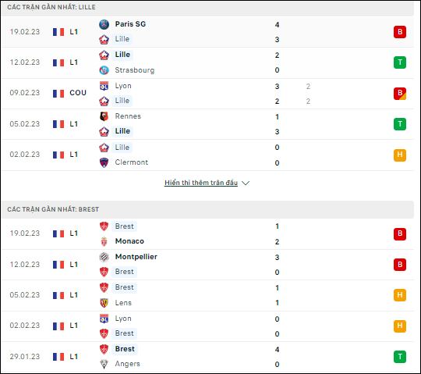The height and width of the screenshot is (374, 421).
Task: Click orange H badge for Lille vs Clermont
Action: click(400, 155)
